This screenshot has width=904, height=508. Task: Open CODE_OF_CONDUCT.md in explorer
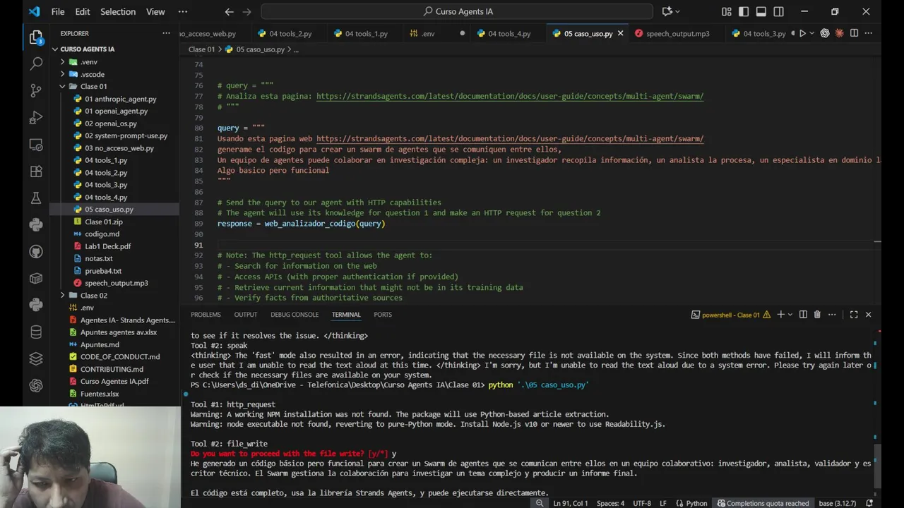click(120, 357)
